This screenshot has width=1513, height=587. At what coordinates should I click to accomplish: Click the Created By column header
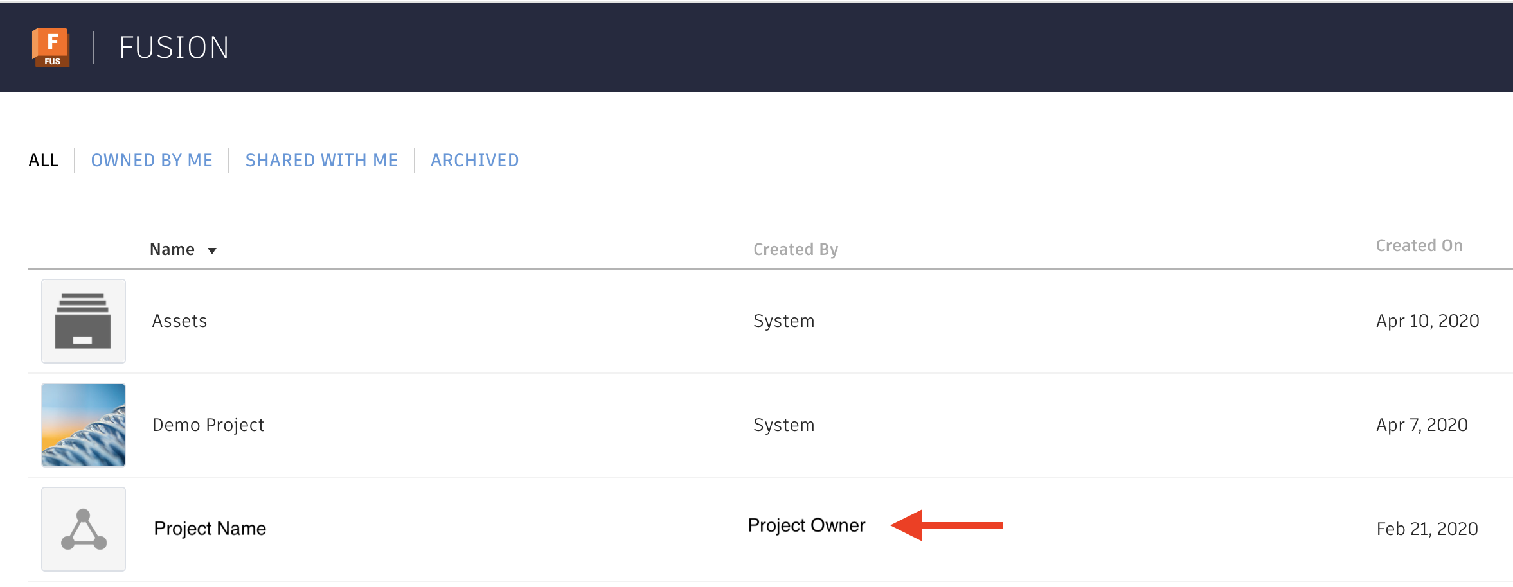[795, 249]
